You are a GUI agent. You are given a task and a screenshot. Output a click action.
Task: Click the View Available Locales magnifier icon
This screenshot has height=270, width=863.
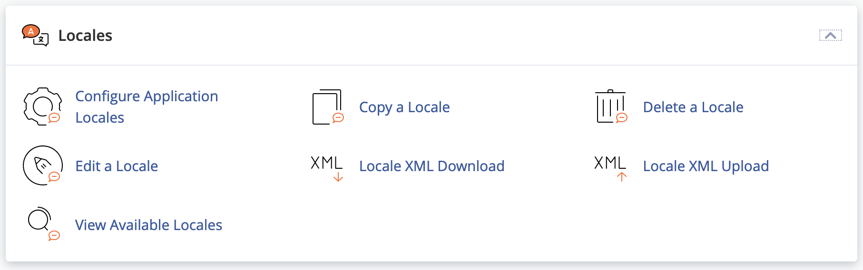[40, 222]
